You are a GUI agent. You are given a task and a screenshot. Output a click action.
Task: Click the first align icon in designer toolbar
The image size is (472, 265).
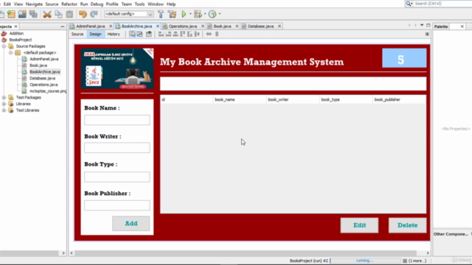pyautogui.click(x=161, y=35)
